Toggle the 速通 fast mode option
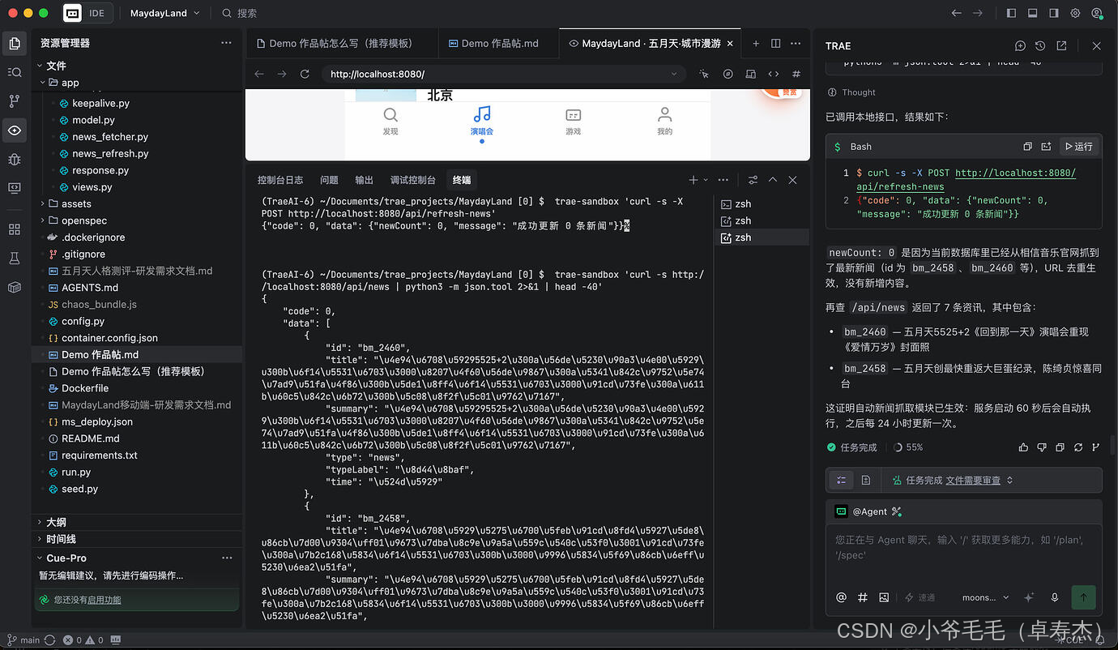 pos(920,597)
